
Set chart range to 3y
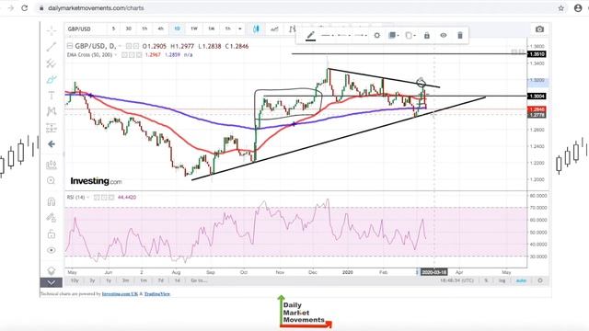click(92, 280)
